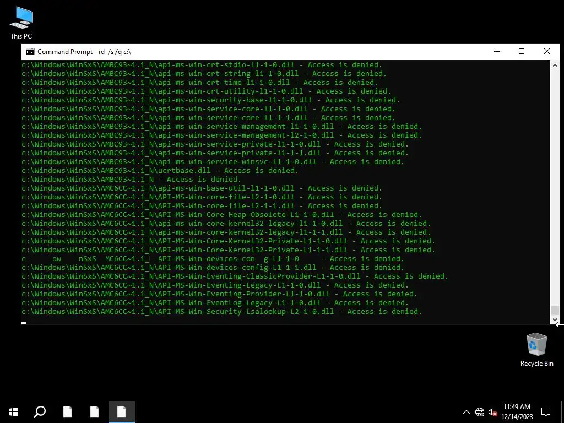
Task: Click the api-ms-win-core-kernel32-legacy-l1-1-0.dll line
Action: point(226,224)
